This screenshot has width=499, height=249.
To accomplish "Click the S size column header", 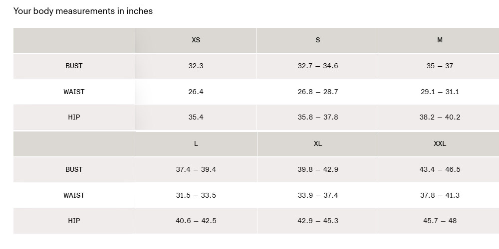I will coord(318,40).
